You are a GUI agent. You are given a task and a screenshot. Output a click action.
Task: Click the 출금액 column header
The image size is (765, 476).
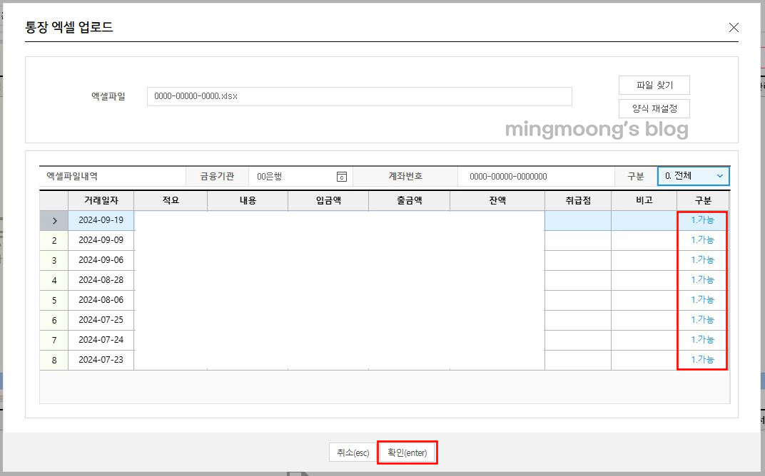coord(408,200)
